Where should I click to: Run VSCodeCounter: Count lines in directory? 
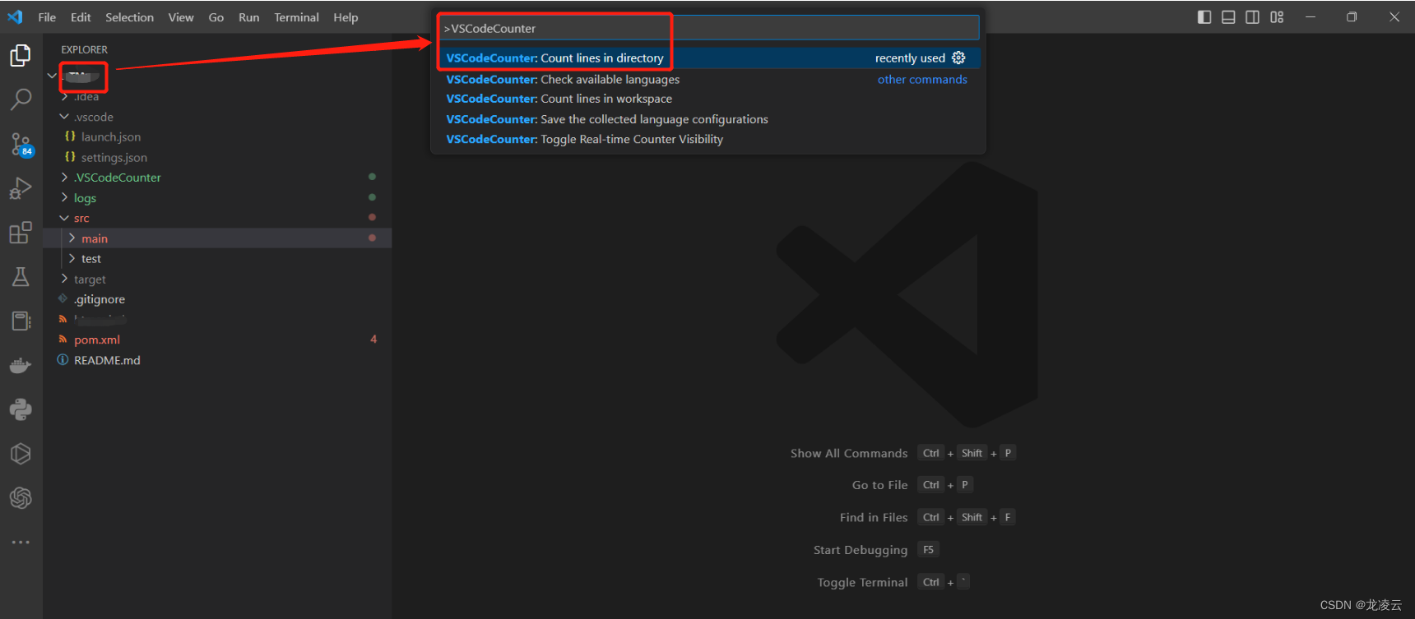pos(708,58)
